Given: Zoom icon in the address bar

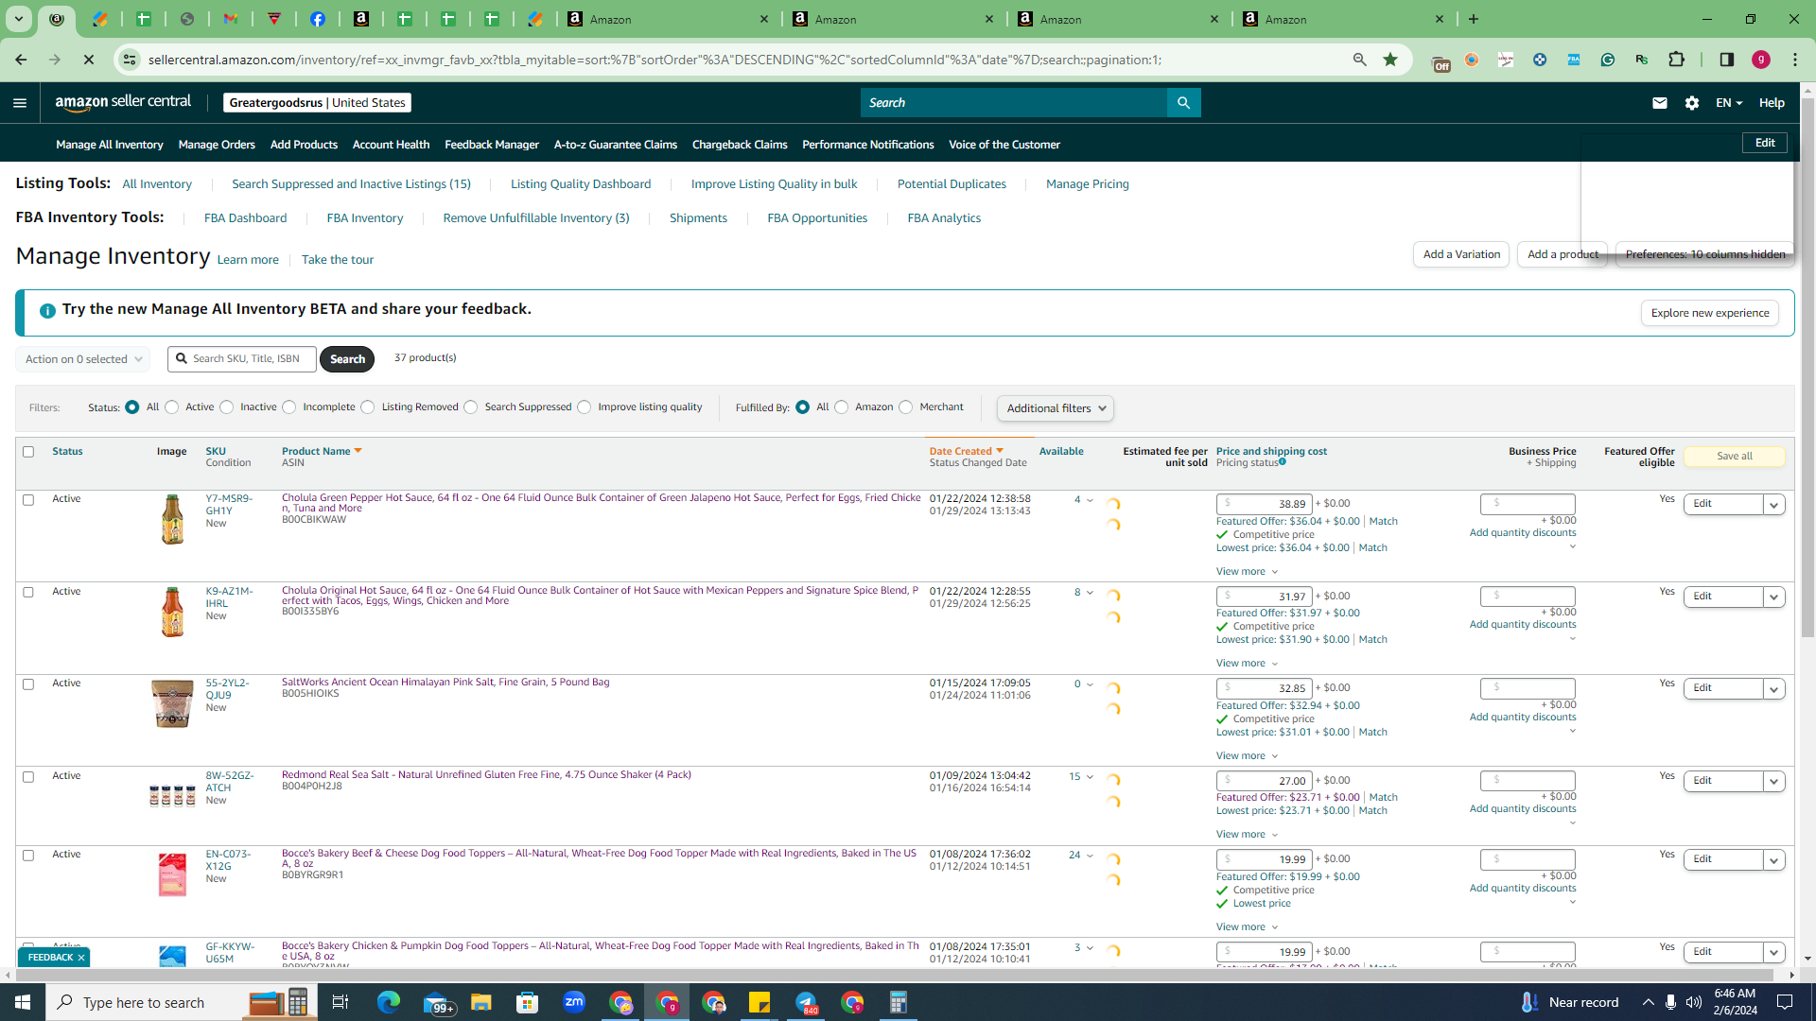Looking at the screenshot, I should point(1360,60).
